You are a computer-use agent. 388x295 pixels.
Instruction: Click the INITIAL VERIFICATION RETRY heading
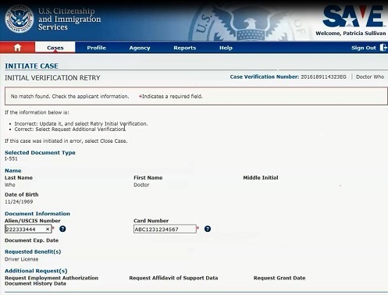pos(52,78)
